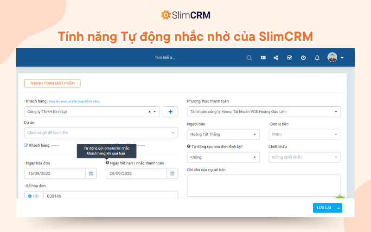Screen dimensions: 371x232
Task: Open notifications bell
Action: pyautogui.click(x=317, y=58)
